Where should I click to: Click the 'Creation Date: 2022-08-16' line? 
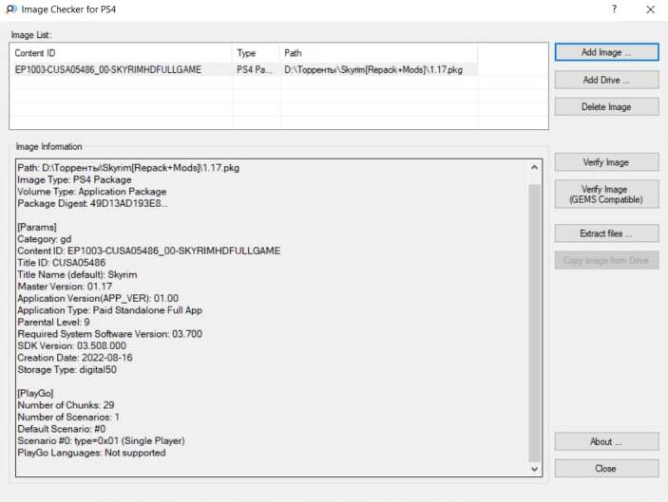coord(75,358)
